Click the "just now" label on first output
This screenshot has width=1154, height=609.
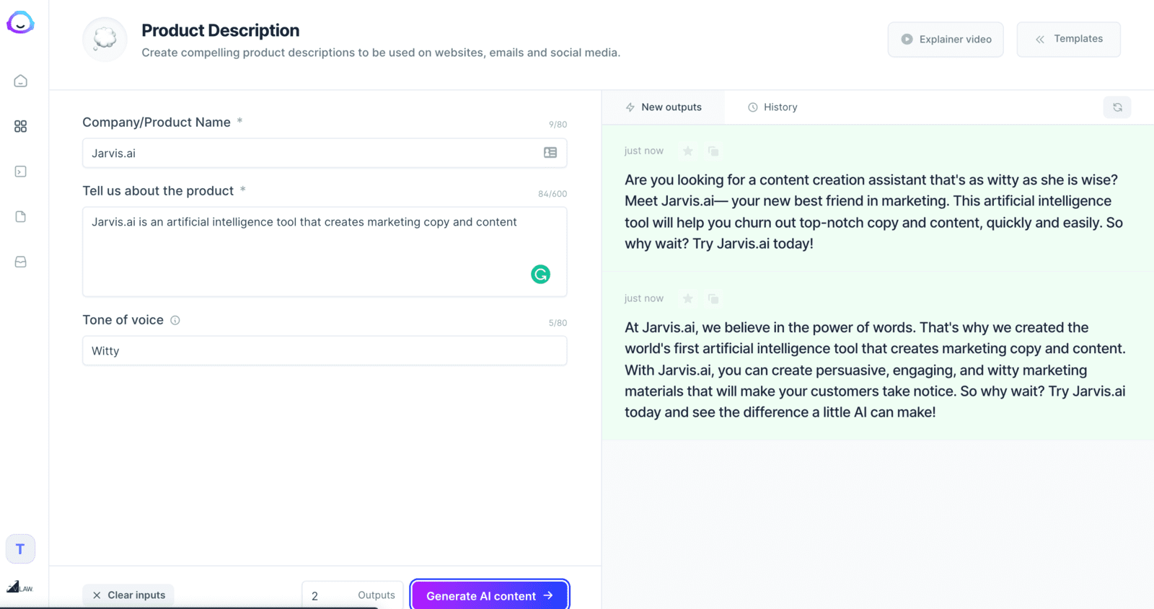[644, 151]
